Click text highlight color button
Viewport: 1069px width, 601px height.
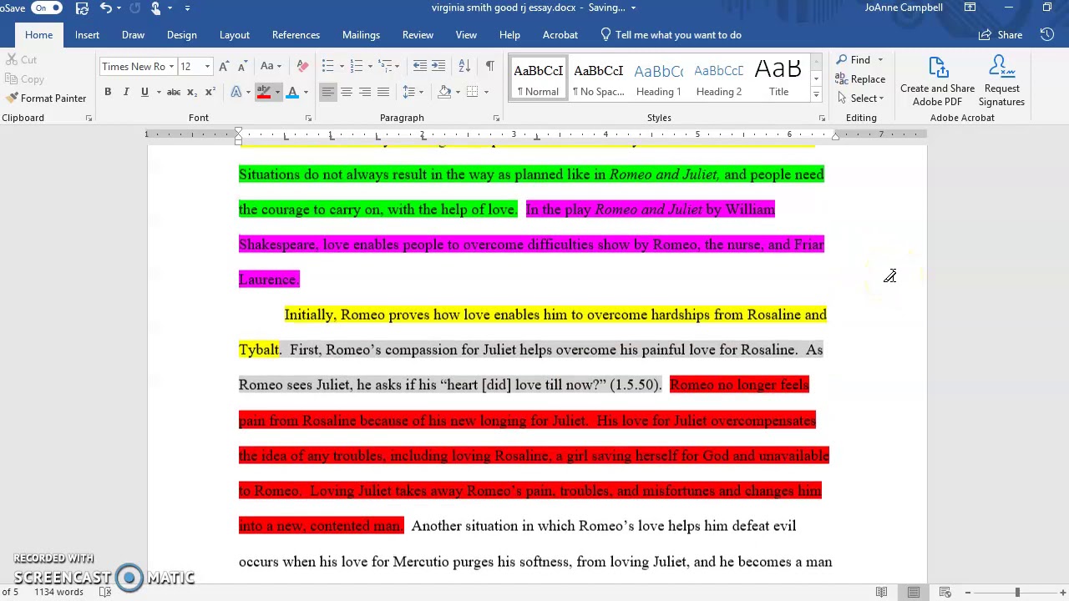[x=264, y=92]
